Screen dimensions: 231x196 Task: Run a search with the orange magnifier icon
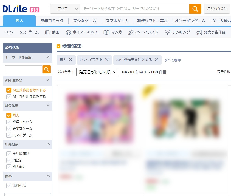[195, 9]
